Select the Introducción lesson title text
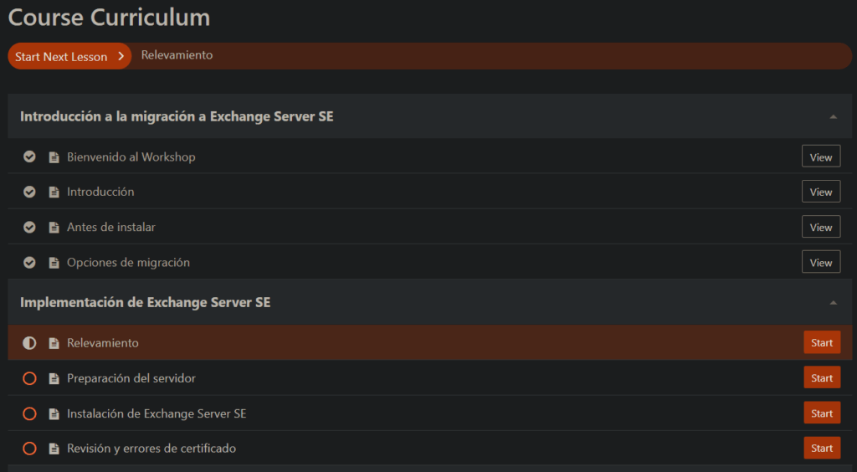Viewport: 857px width, 472px height. point(100,192)
